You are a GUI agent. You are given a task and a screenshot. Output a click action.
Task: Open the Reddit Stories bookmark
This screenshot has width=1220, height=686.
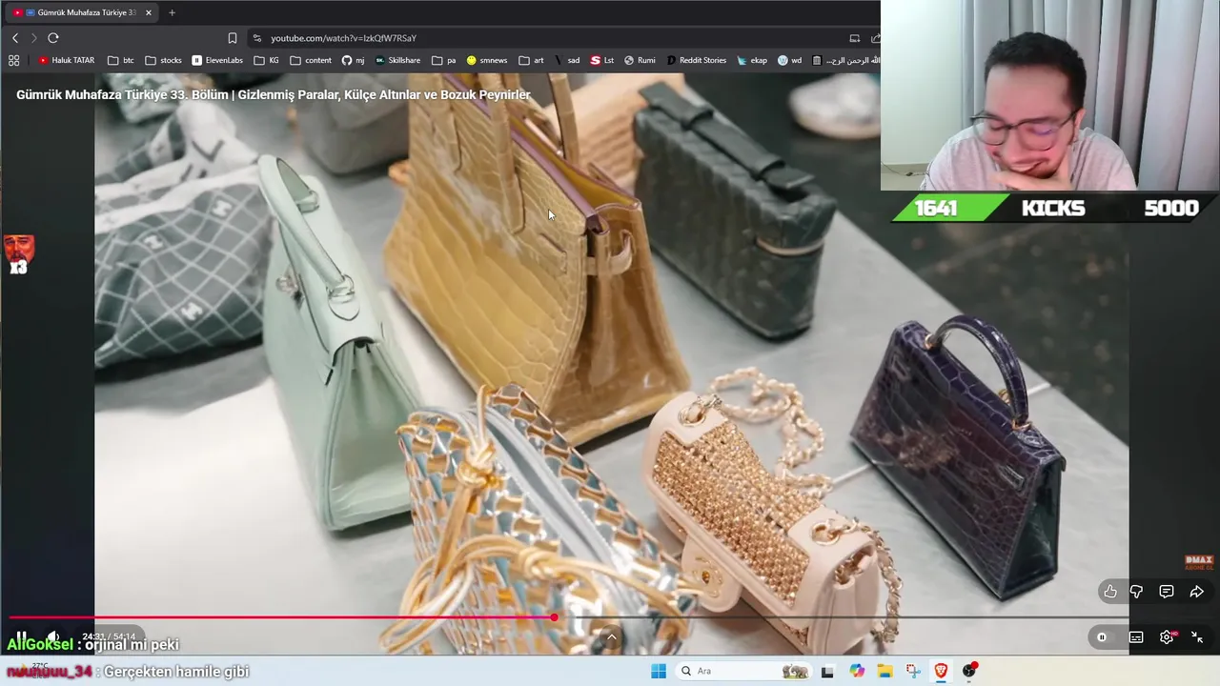[x=696, y=60]
